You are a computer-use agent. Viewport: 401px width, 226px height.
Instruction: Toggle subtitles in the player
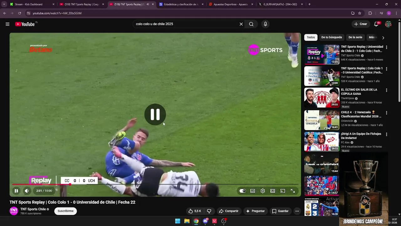click(x=253, y=191)
